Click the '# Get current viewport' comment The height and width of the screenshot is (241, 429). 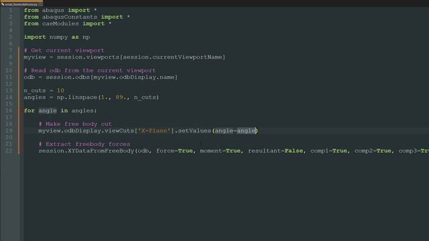click(x=64, y=50)
